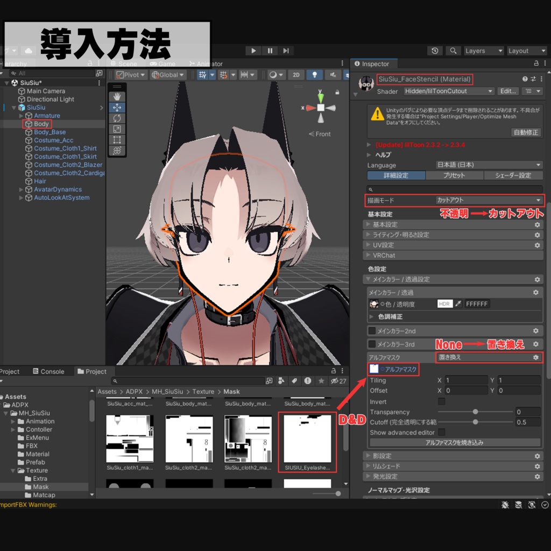Select the Rotate tool

[x=117, y=118]
